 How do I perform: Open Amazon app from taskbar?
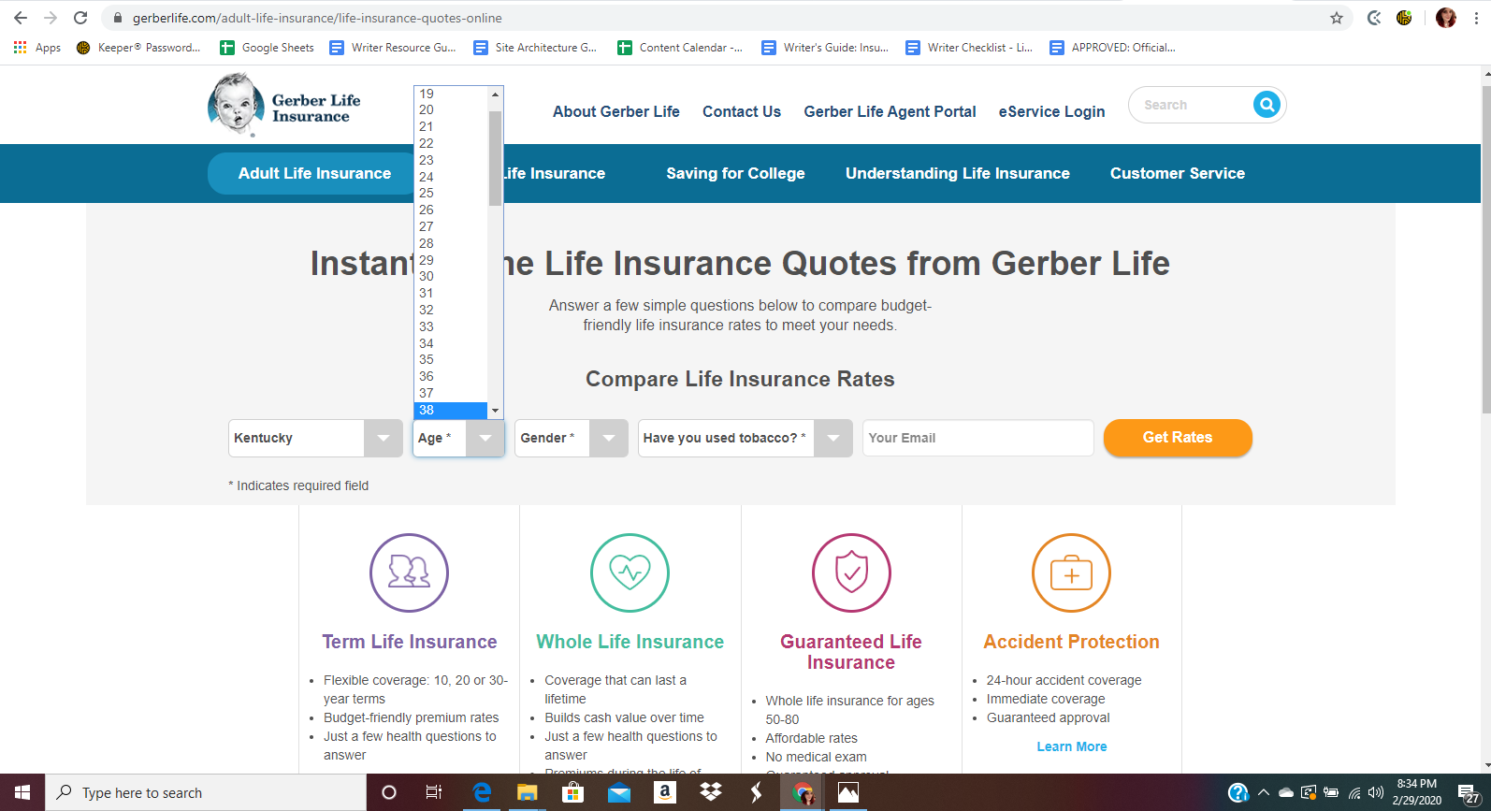[x=665, y=792]
